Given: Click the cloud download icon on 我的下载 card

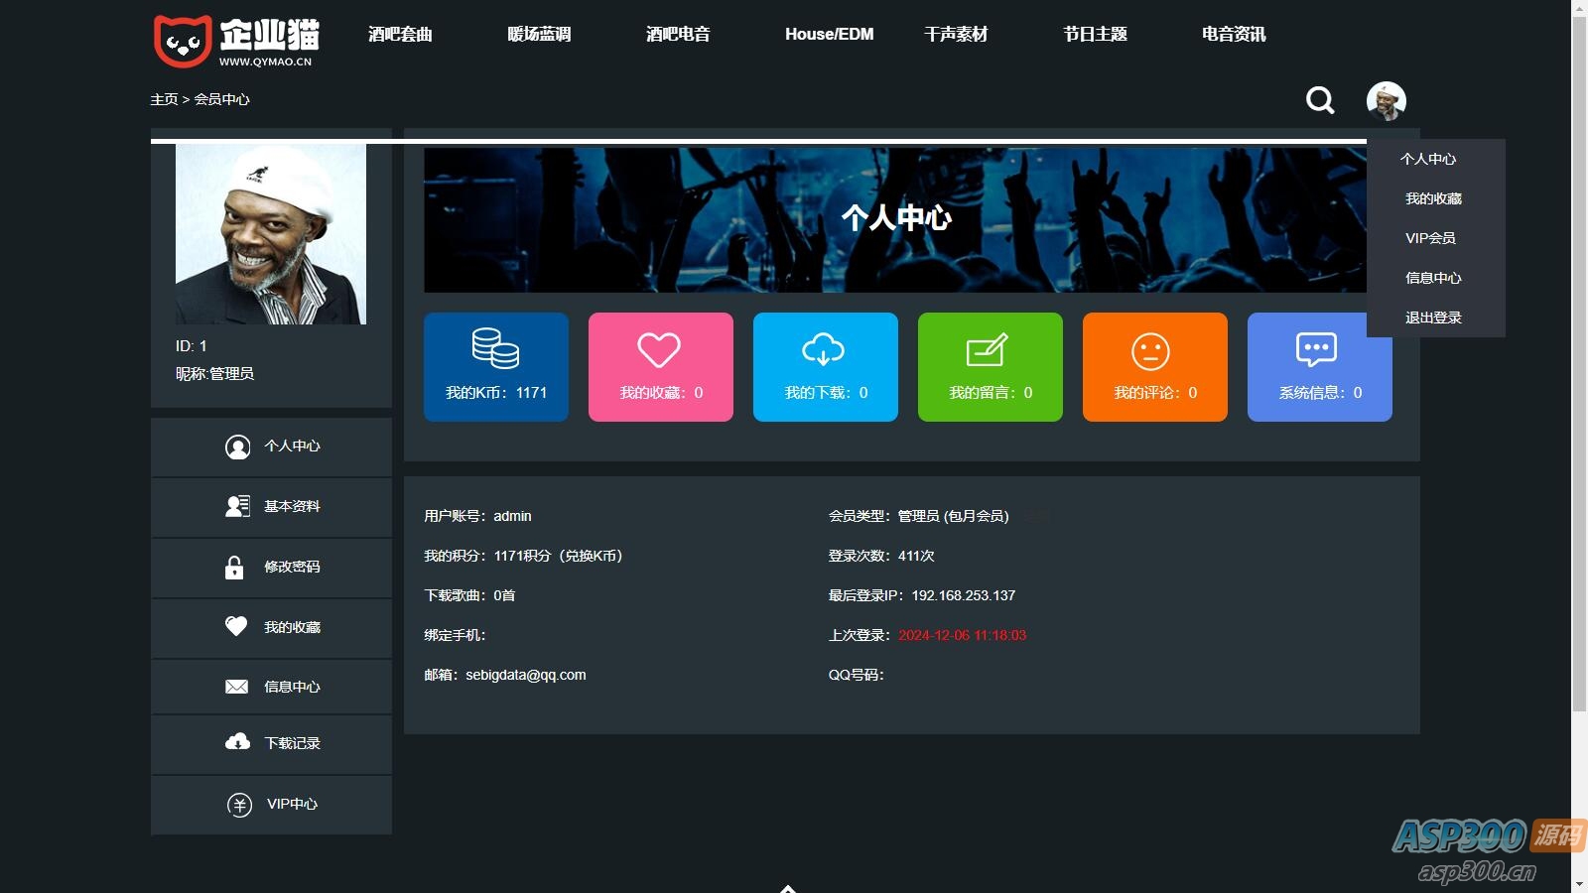Looking at the screenshot, I should pyautogui.click(x=824, y=349).
